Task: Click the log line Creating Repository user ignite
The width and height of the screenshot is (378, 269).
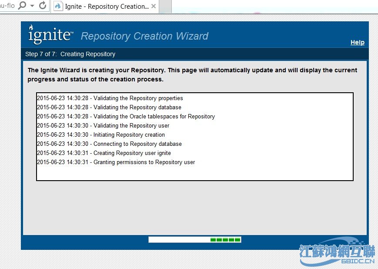Action: click(104, 153)
